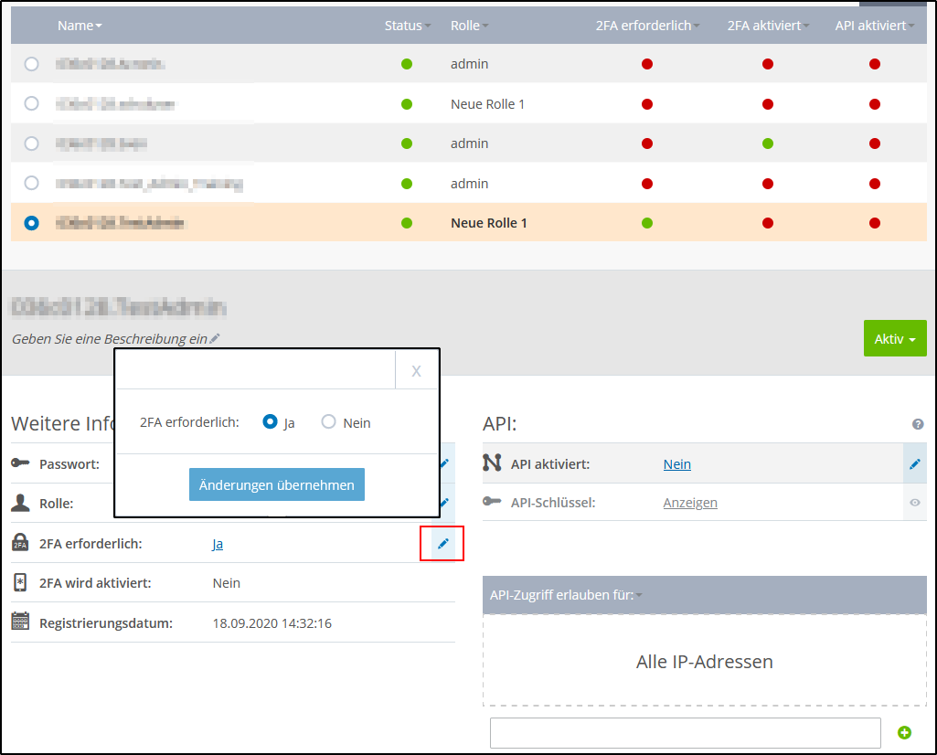This screenshot has height=755, width=937.
Task: Click the pencil icon to edit Passwort
Action: click(x=442, y=463)
